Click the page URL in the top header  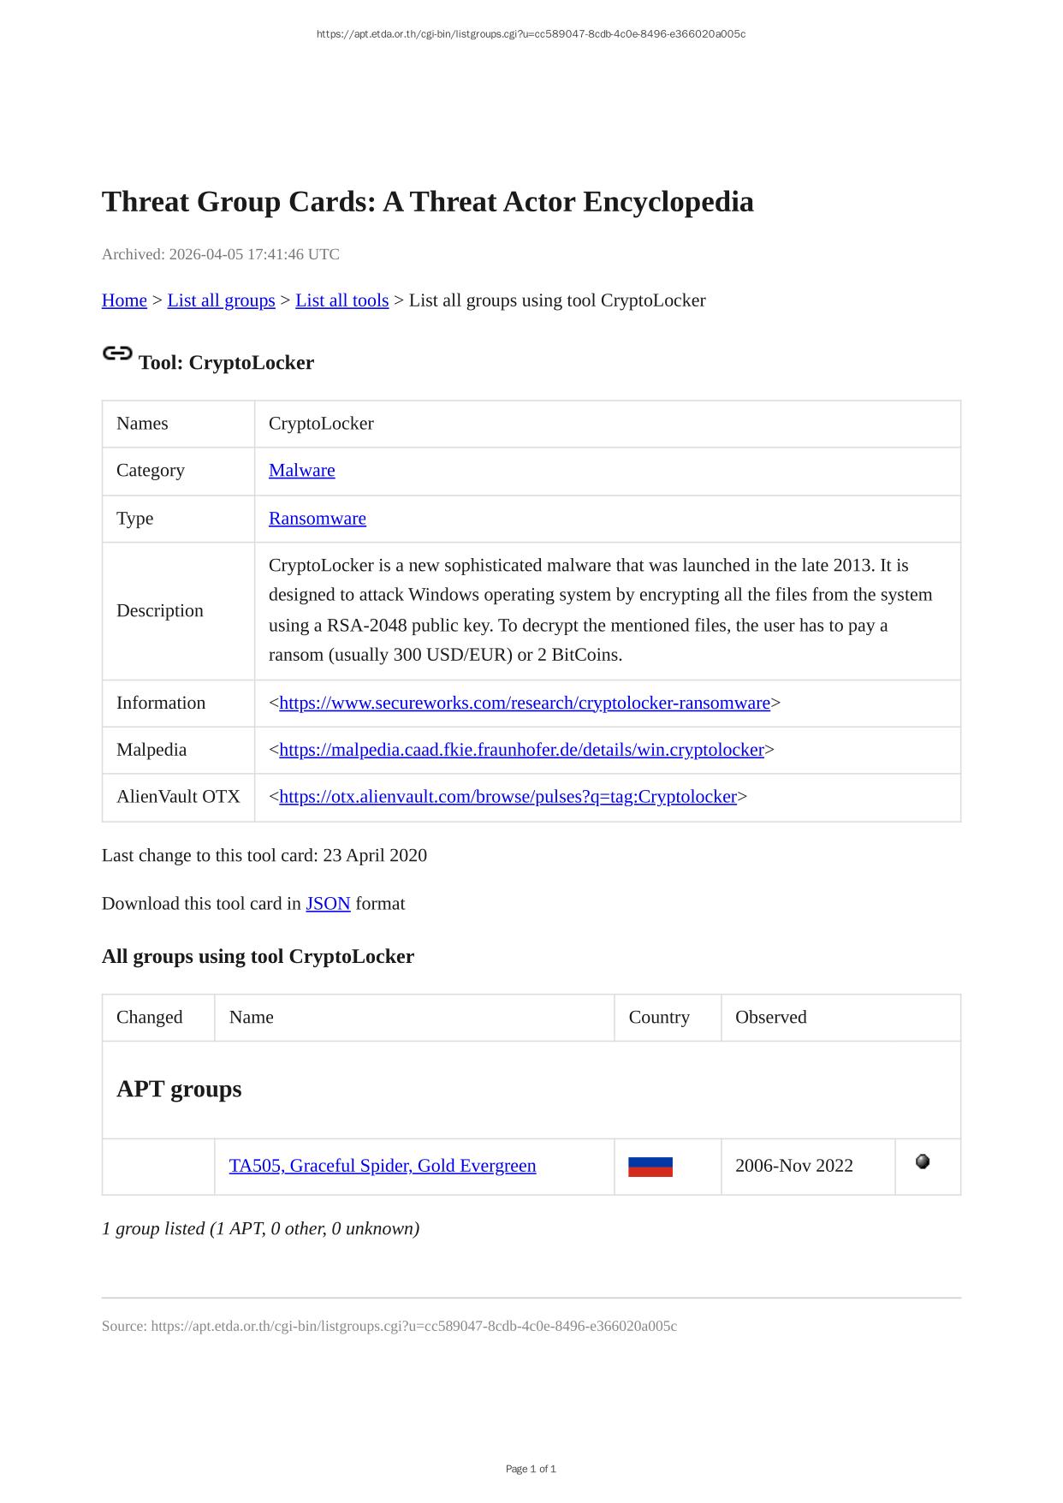click(x=531, y=34)
